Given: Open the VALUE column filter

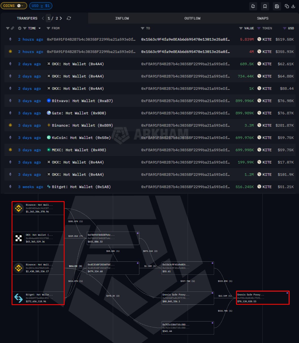Looking at the screenshot, I should click(x=241, y=28).
